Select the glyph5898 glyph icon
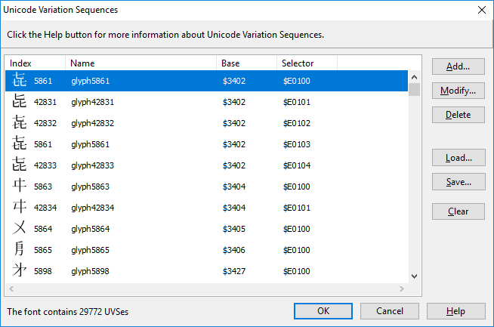The width and height of the screenshot is (494, 327). click(x=19, y=270)
